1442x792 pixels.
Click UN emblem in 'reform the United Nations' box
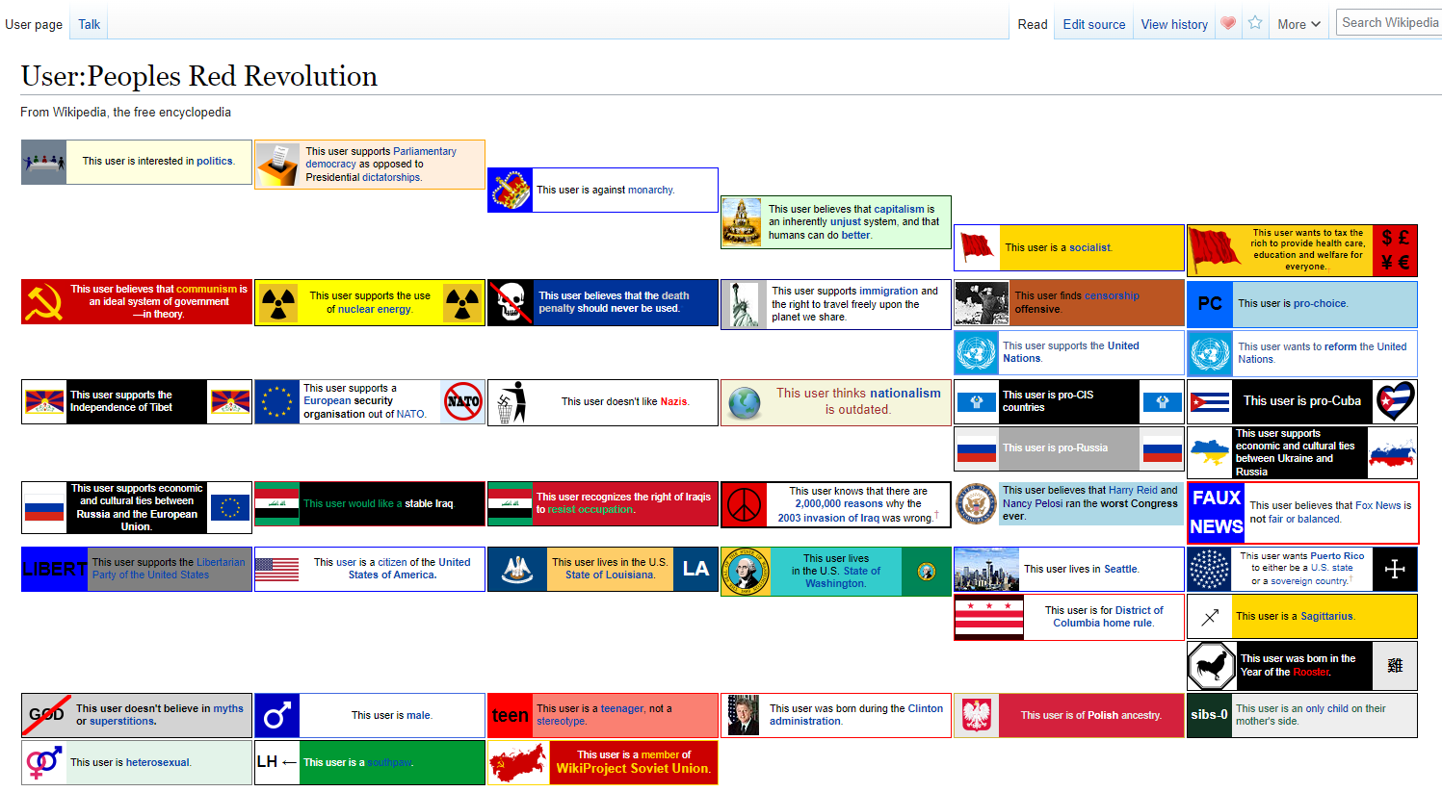(1209, 353)
